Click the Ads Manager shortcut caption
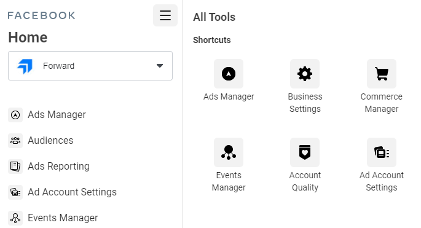The height and width of the screenshot is (228, 421). (229, 96)
